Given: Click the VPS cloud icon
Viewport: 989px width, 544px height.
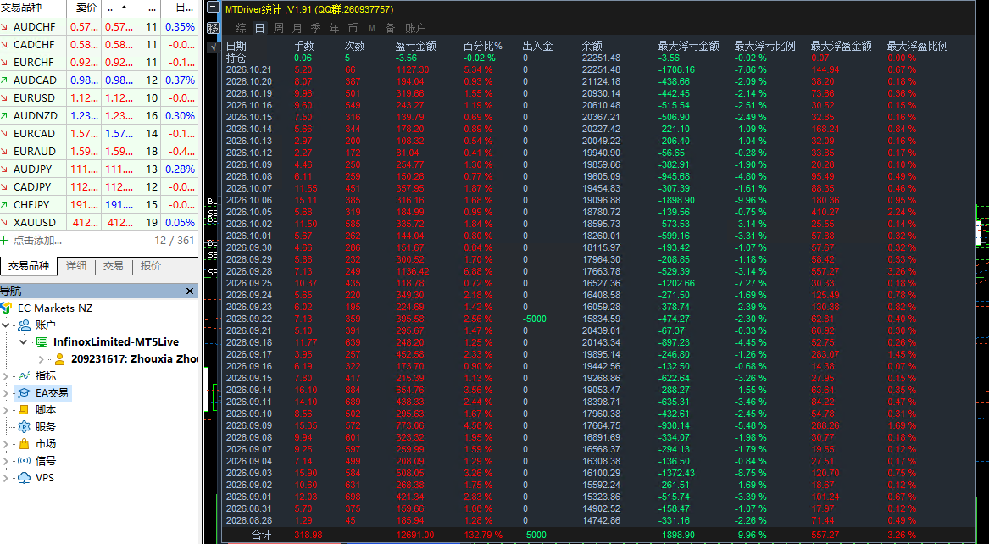Looking at the screenshot, I should tap(24, 478).
